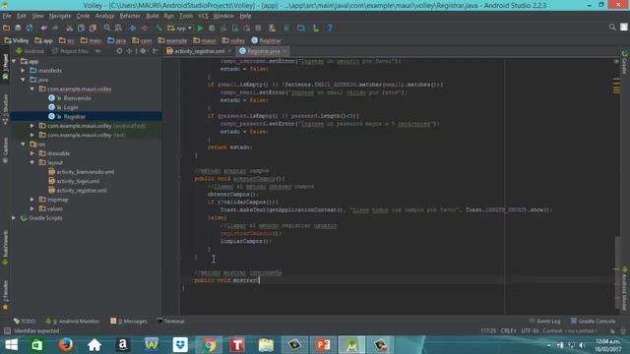The height and width of the screenshot is (354, 630).
Task: Click the Replace icon in the toolbar
Action: click(118, 29)
